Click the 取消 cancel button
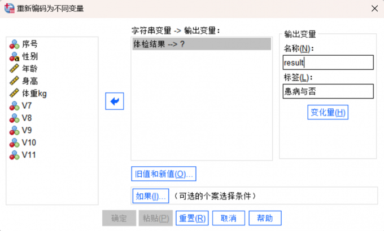This screenshot has height=231, width=384. pyautogui.click(x=229, y=218)
